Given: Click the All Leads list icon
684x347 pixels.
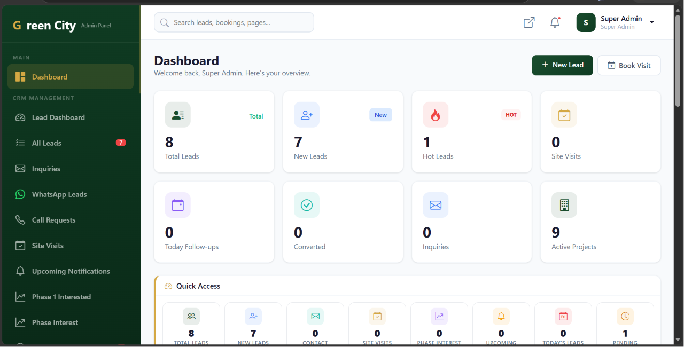Looking at the screenshot, I should pos(20,143).
